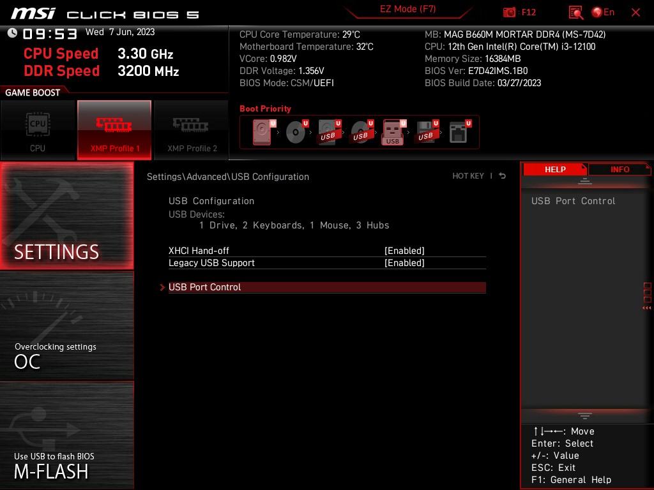Click the system time 09:53
Viewport: 654px width, 490px height.
(50, 34)
